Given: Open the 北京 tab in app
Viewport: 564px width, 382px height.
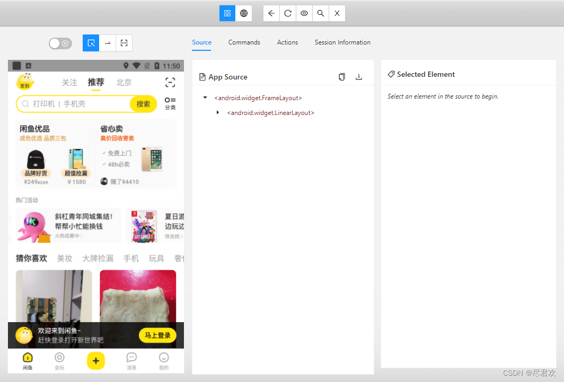Looking at the screenshot, I should [x=124, y=83].
